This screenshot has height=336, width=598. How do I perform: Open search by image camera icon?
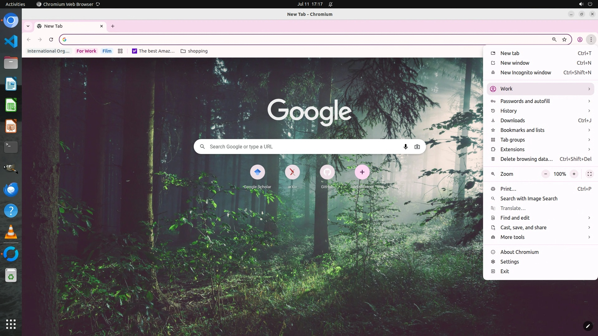pyautogui.click(x=417, y=147)
